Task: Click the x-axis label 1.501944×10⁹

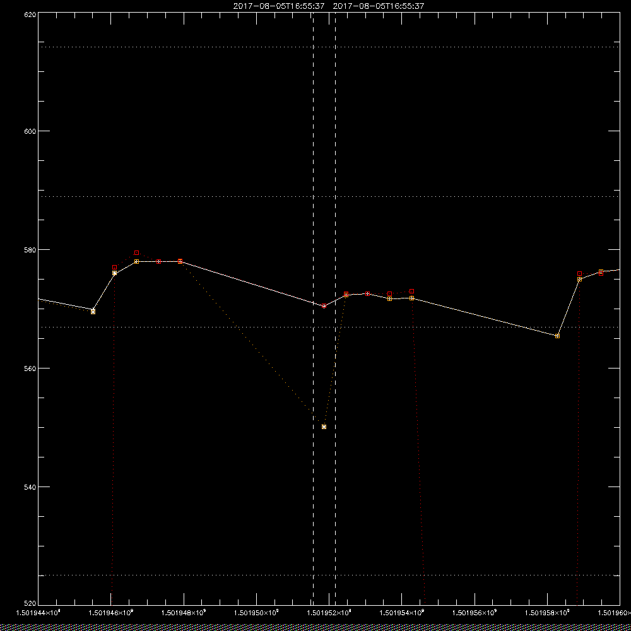Action: [38, 613]
